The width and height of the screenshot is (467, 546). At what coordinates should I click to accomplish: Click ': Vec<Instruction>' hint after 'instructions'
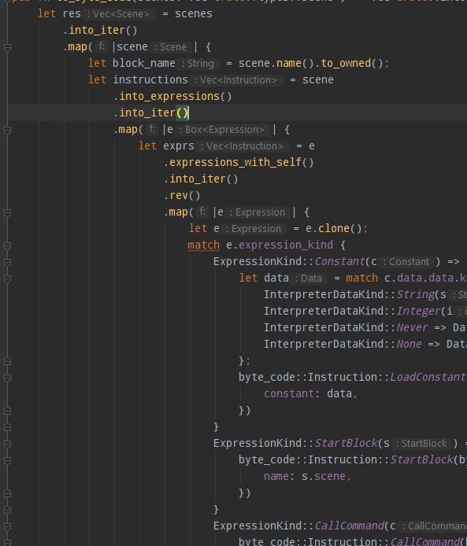[236, 80]
